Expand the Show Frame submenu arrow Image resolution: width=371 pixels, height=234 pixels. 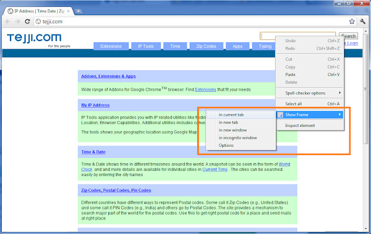[x=340, y=115]
